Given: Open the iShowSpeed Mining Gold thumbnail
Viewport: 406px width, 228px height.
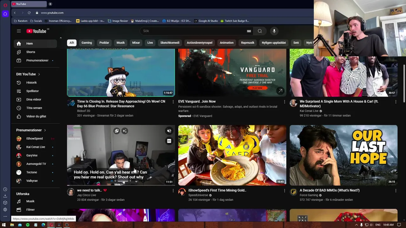Looking at the screenshot, I should [232, 155].
